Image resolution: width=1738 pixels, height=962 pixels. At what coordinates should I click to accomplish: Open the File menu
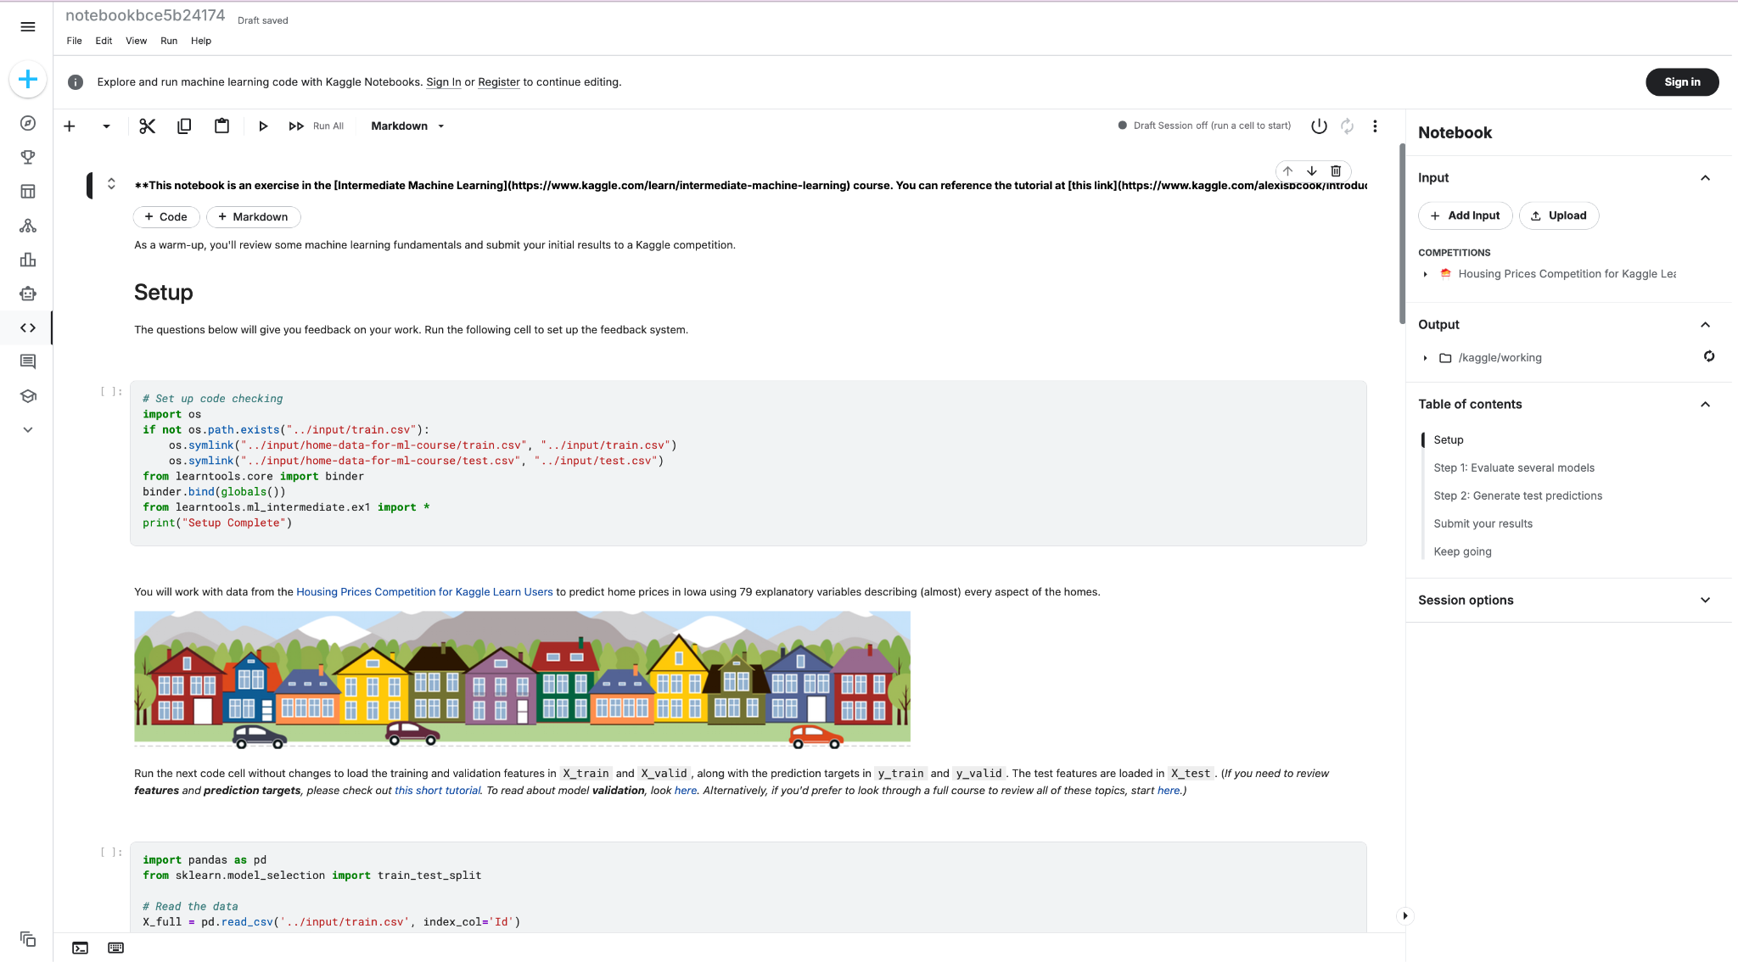tap(73, 41)
